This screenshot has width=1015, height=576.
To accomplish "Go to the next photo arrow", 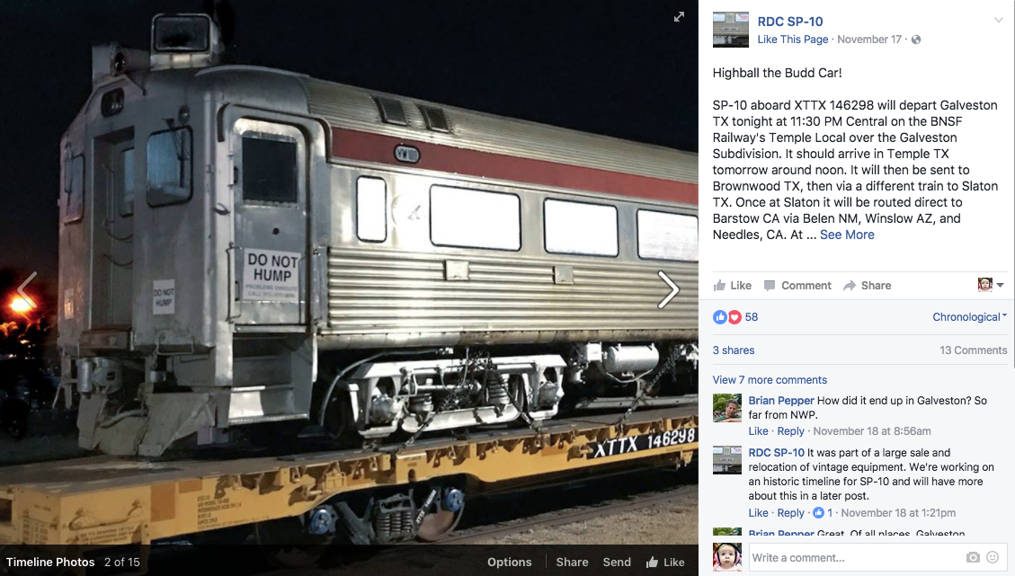I will [x=668, y=289].
